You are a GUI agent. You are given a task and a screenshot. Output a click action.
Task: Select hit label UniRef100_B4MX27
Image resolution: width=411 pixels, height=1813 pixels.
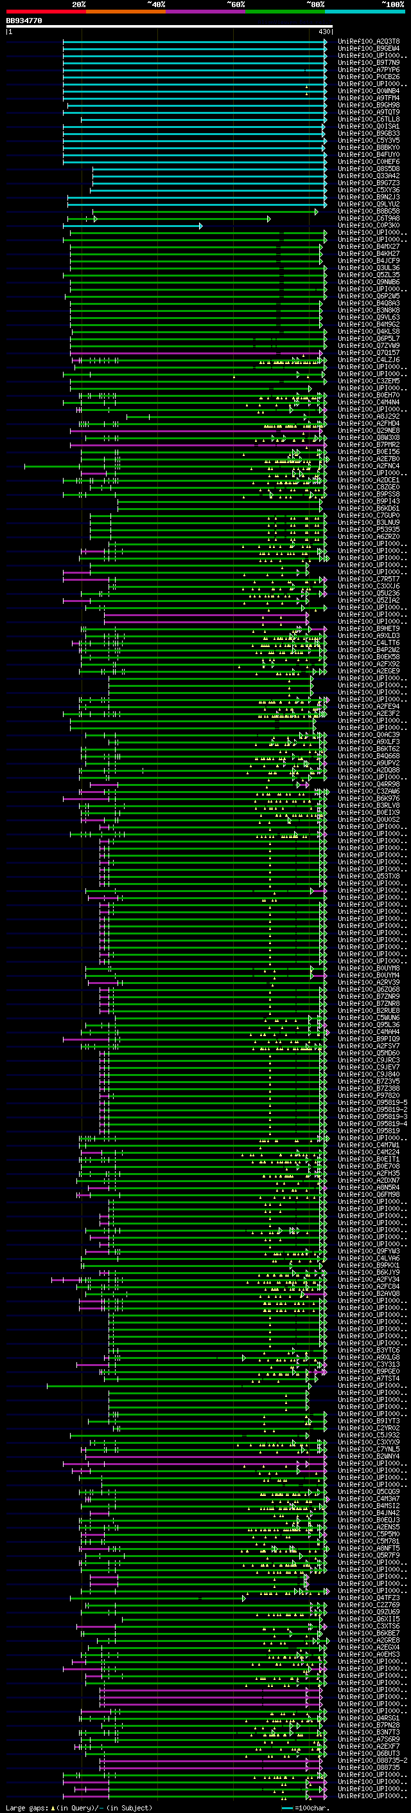[369, 247]
